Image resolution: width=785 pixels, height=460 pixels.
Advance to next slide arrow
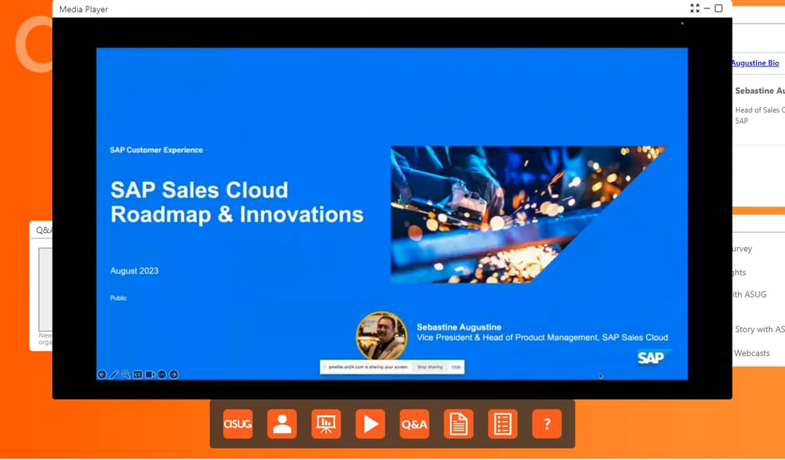[x=174, y=374]
